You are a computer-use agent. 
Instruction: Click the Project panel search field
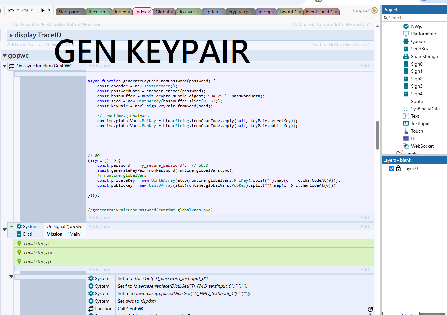pos(415,18)
